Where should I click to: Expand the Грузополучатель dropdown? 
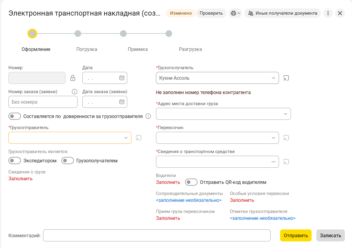click(x=273, y=78)
